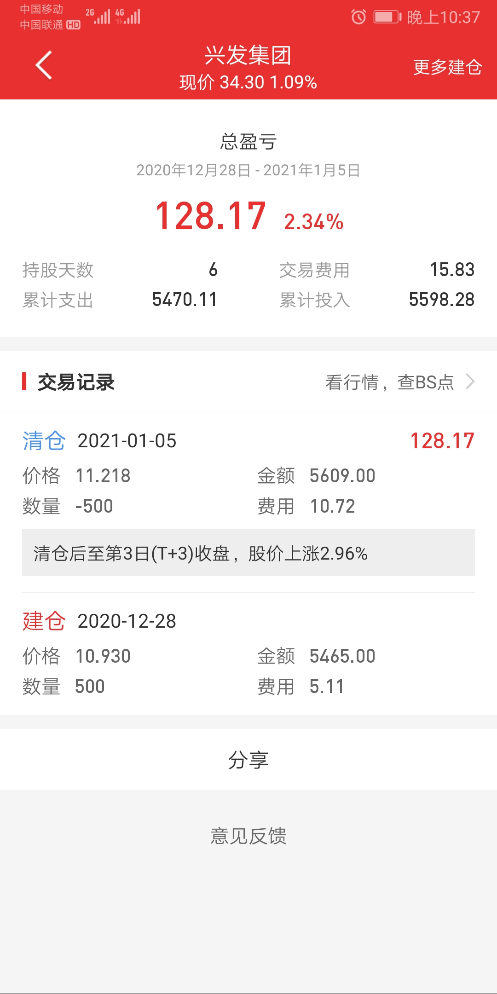Tap the battery indicator icon
497x994 pixels.
click(x=387, y=17)
